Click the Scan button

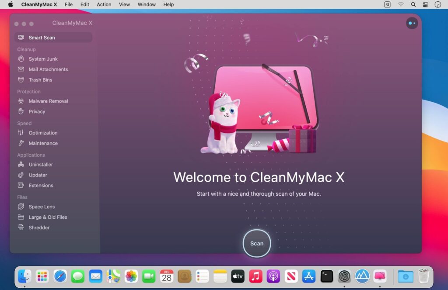257,243
